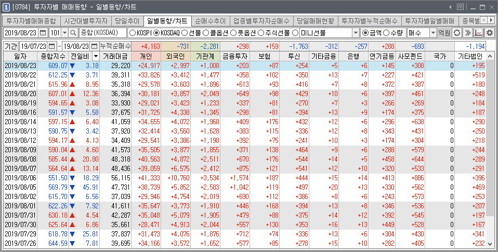This screenshot has height=252, width=498.
Task: Click the 거래대금 column header
Action: (x=115, y=57)
